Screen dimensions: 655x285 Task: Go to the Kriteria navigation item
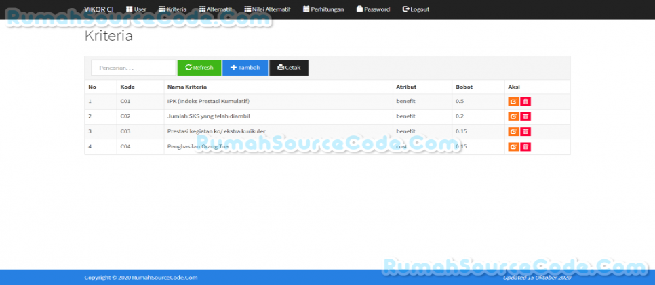(x=172, y=9)
